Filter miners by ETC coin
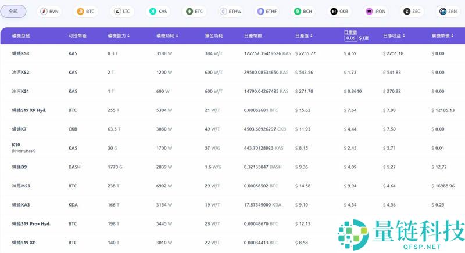The width and height of the screenshot is (465, 253). tap(195, 12)
